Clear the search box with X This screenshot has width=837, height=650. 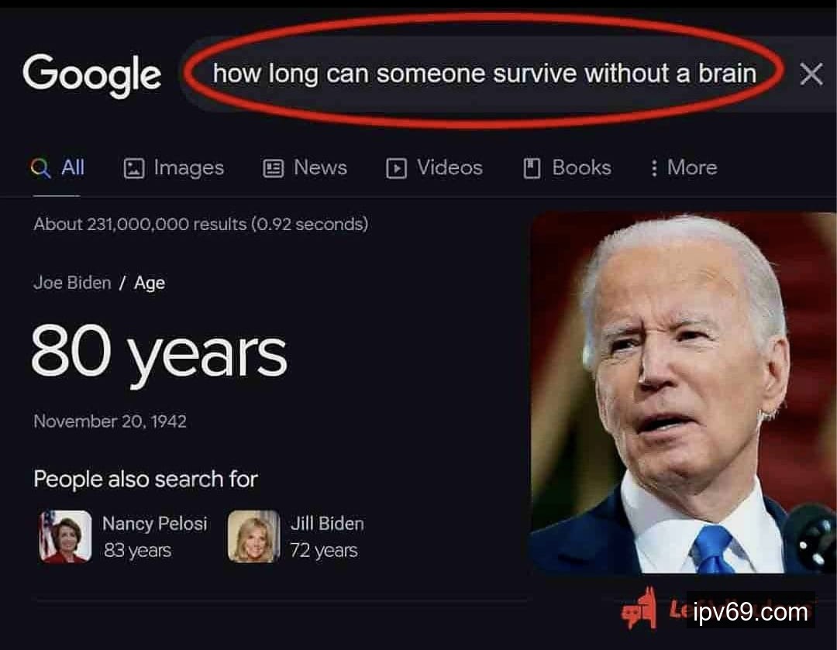[x=811, y=74]
